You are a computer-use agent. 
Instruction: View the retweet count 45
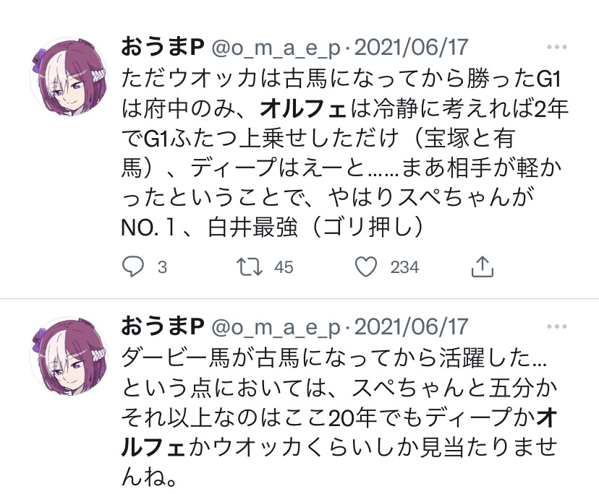click(284, 267)
